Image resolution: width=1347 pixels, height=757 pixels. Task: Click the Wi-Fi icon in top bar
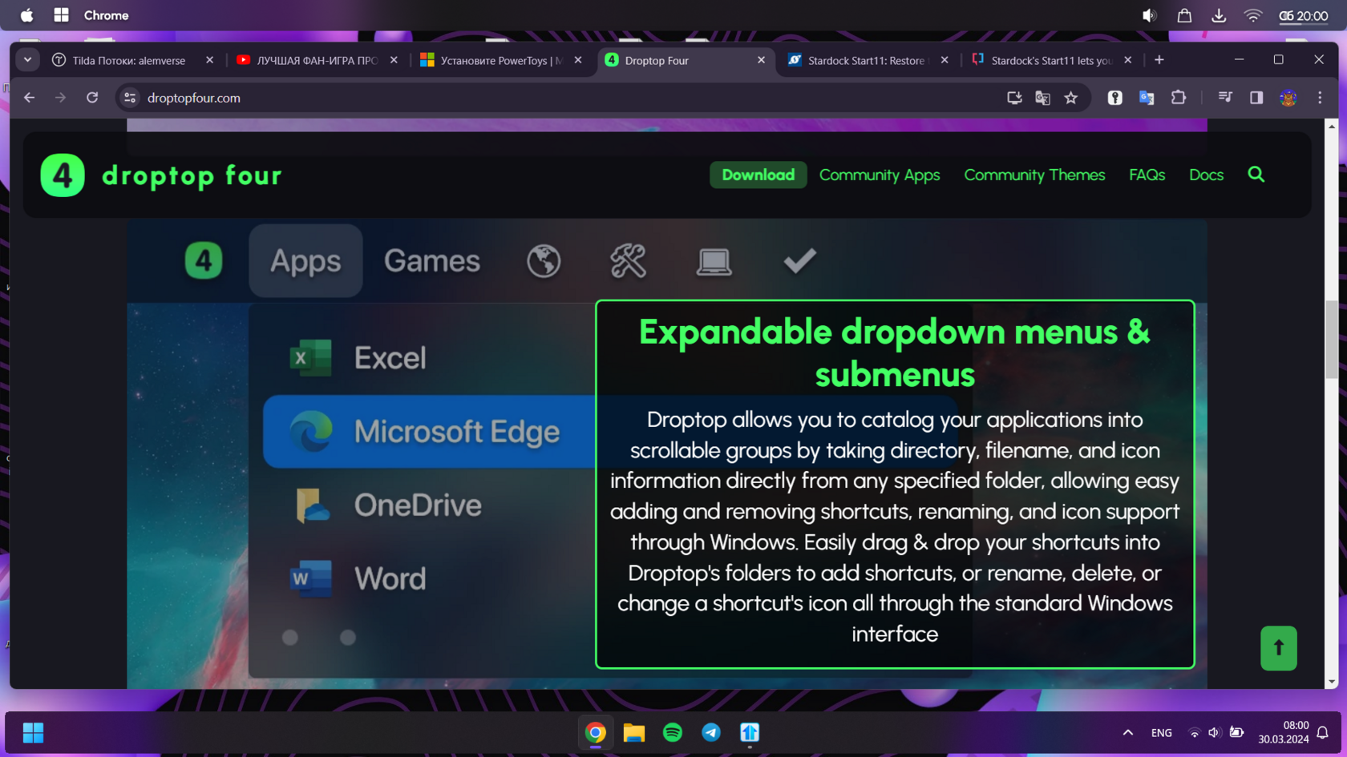click(1252, 15)
